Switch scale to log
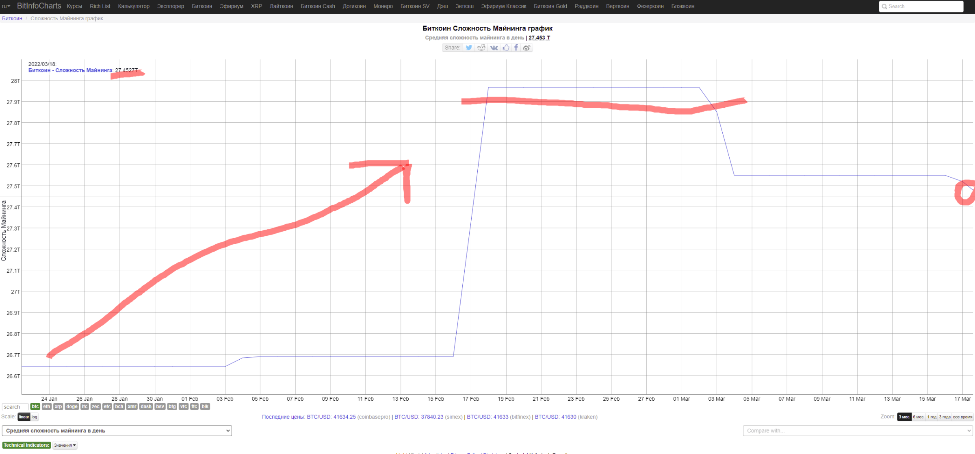975x454 pixels. (35, 417)
